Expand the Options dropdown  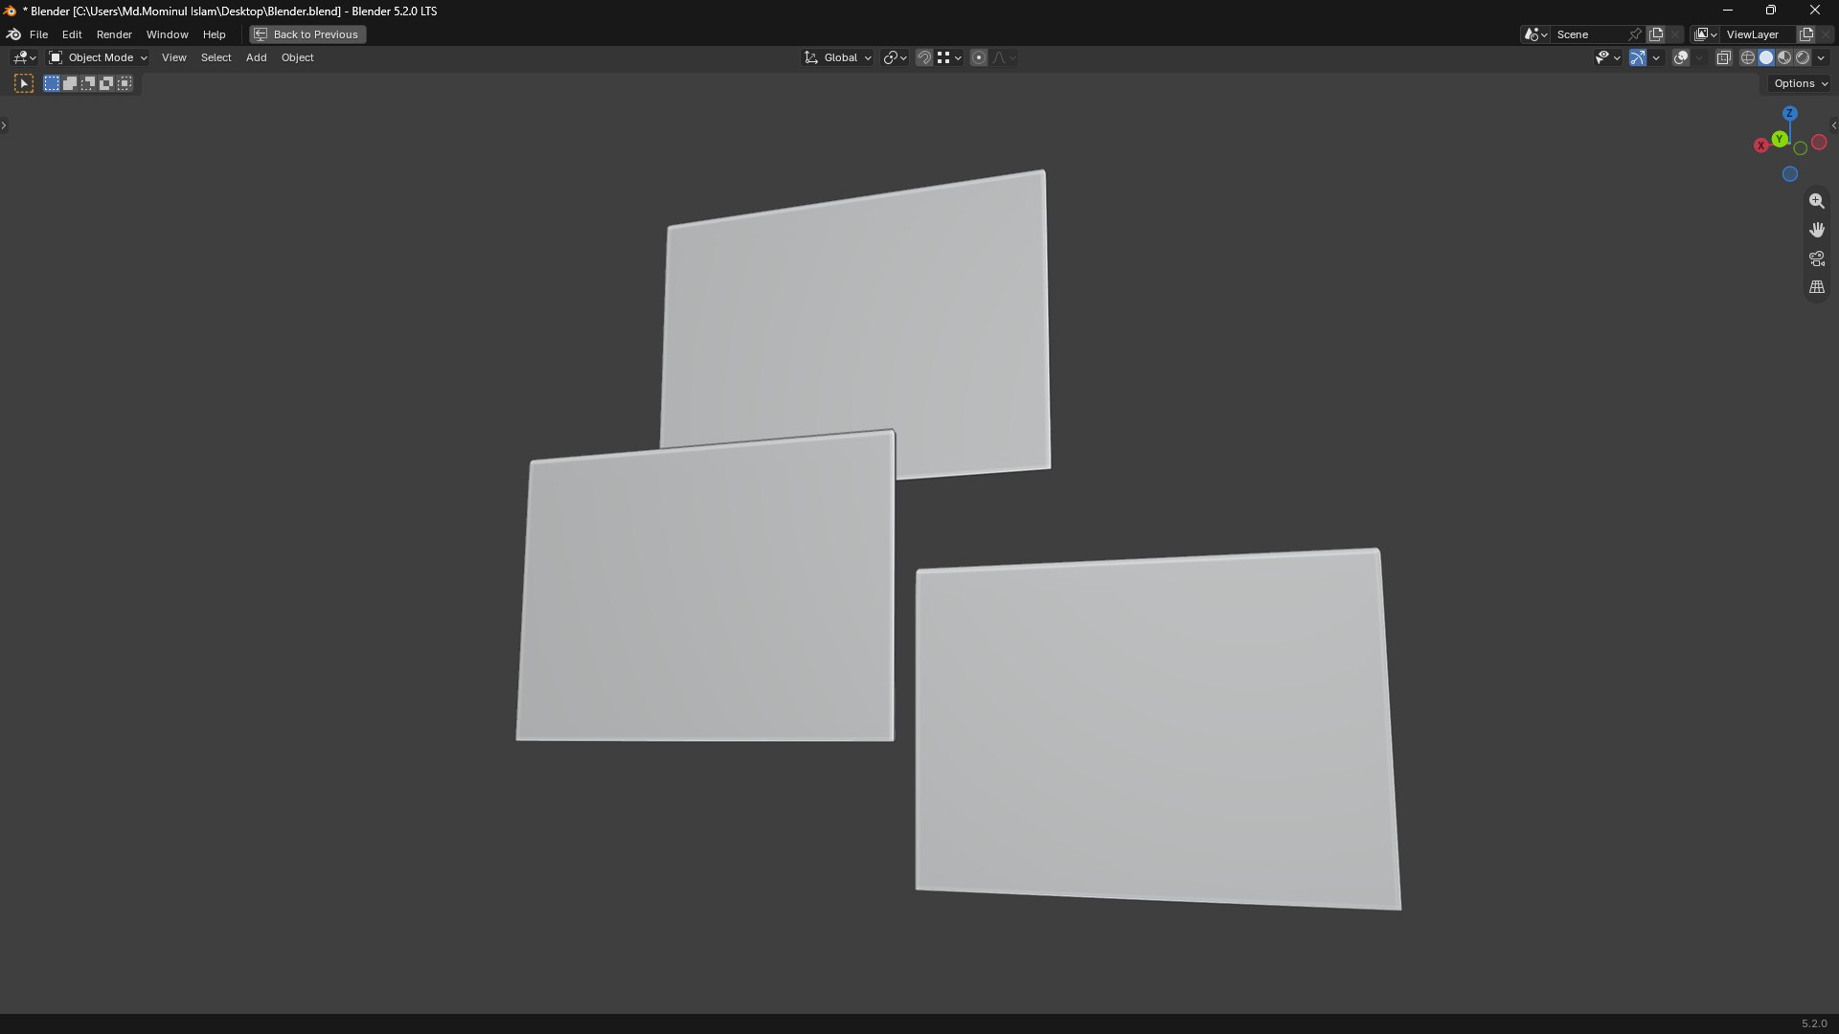pos(1801,84)
